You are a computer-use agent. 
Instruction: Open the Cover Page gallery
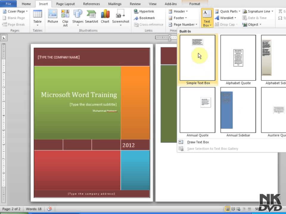point(15,11)
